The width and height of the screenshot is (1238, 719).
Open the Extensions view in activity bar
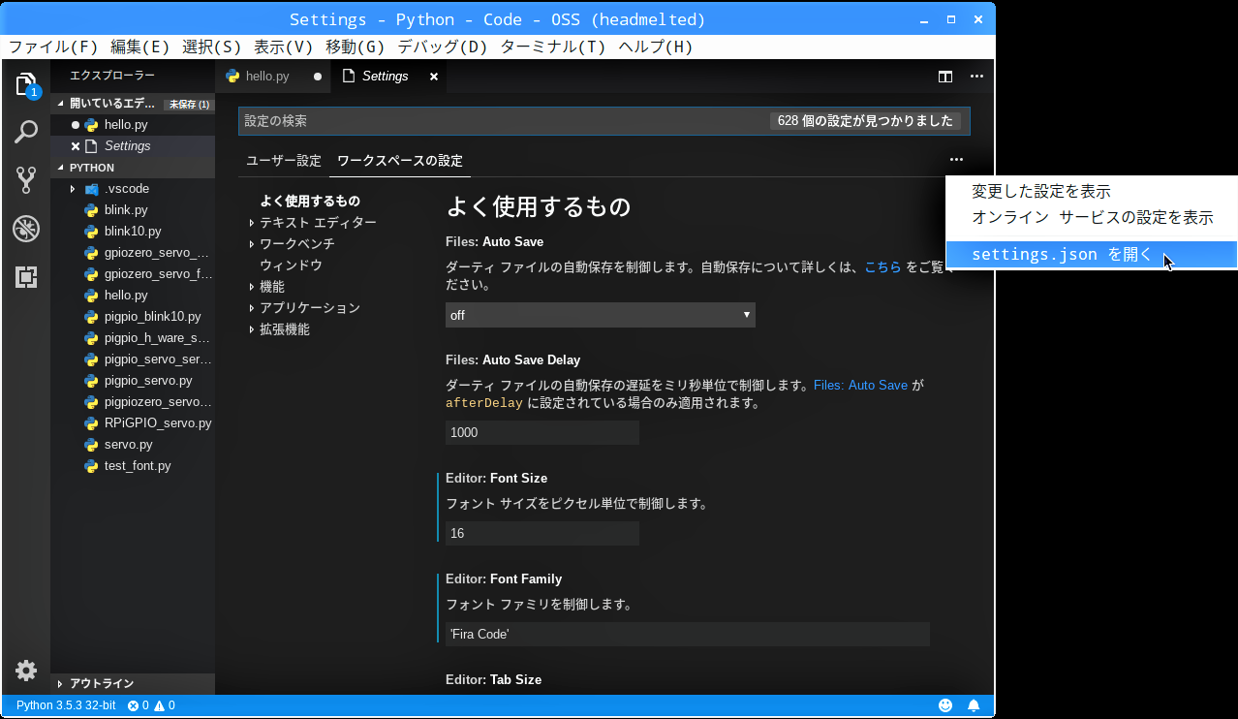(x=26, y=277)
